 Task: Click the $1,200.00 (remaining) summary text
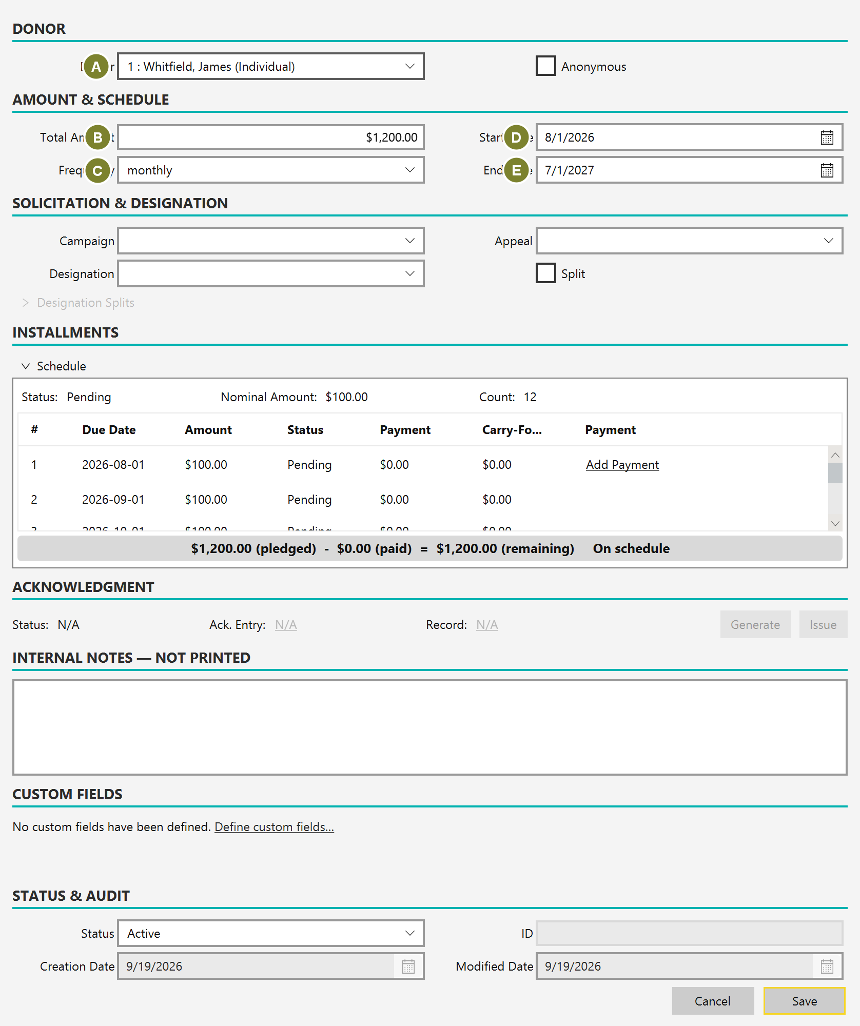point(505,549)
